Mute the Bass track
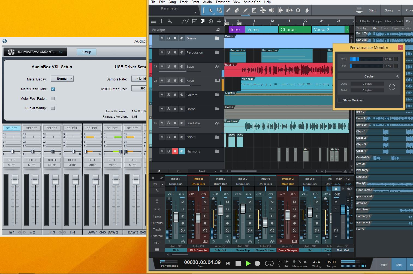This screenshot has height=274, width=413. [x=162, y=66]
